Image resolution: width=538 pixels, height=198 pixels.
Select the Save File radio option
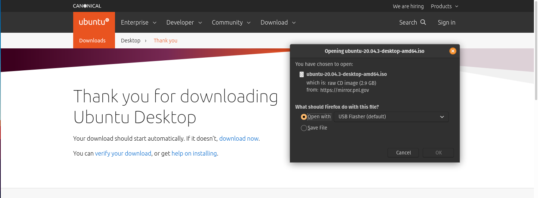tap(304, 128)
